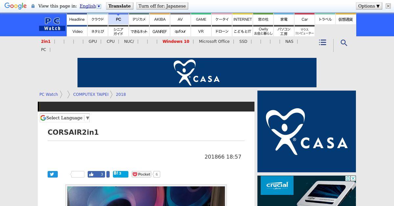Expand the Options dropdown in translate bar

(x=369, y=6)
